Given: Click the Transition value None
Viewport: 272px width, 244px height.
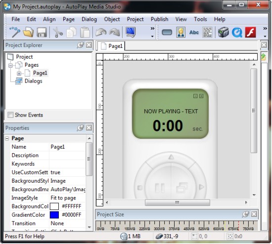Looking at the screenshot, I should pyautogui.click(x=67, y=223).
